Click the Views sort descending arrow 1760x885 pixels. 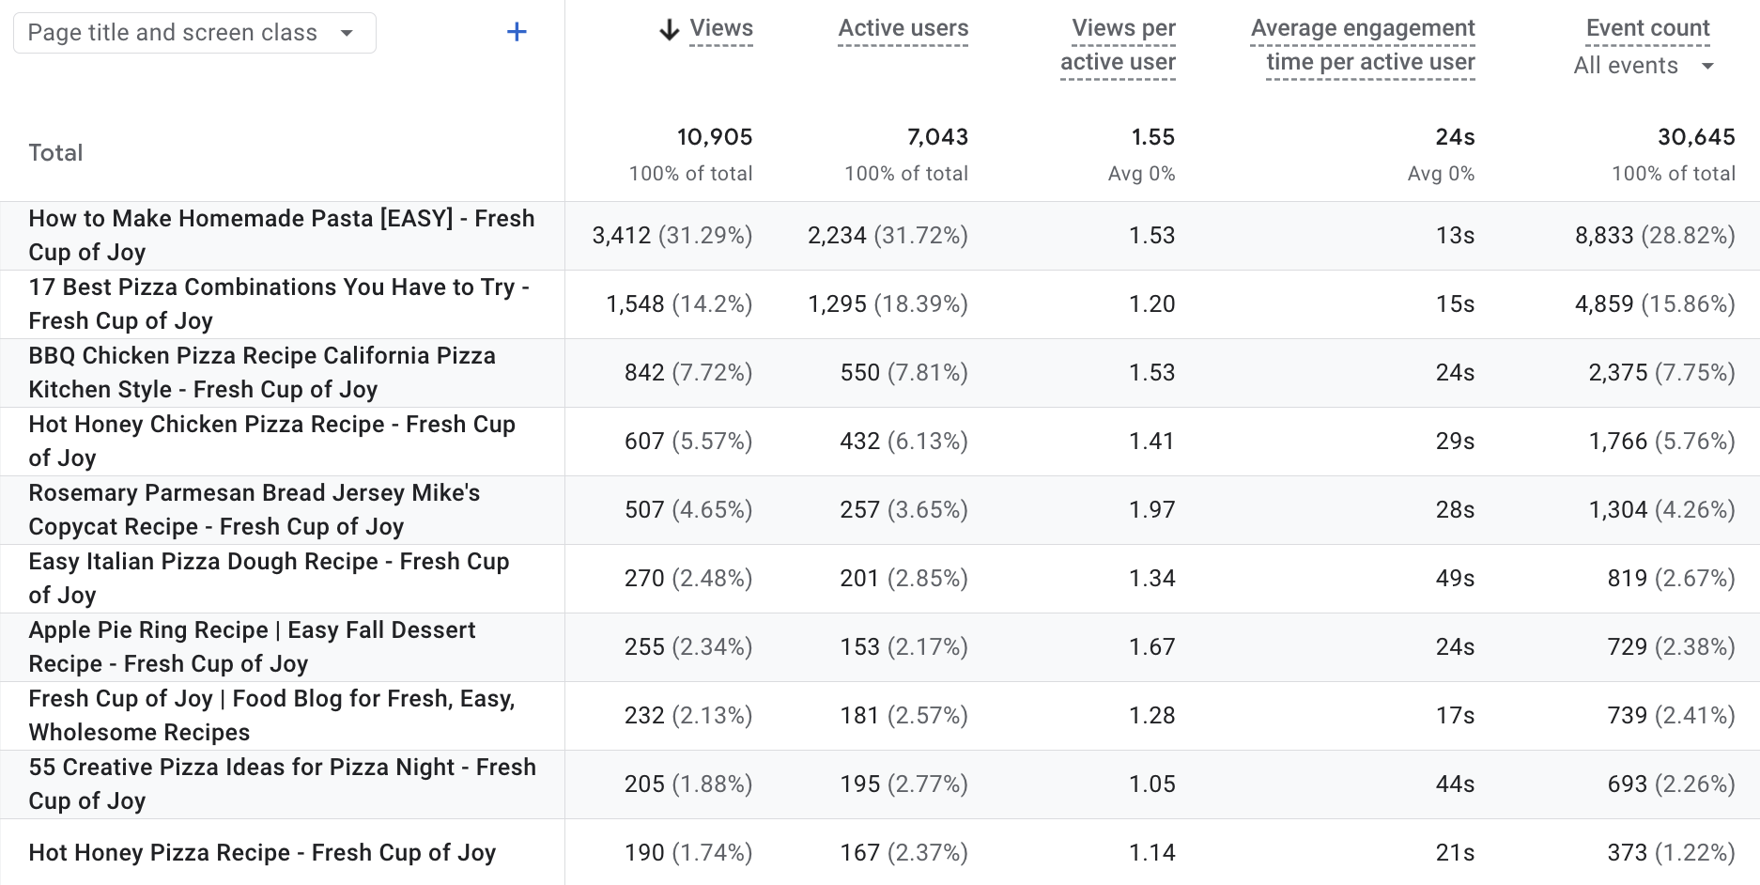point(669,30)
